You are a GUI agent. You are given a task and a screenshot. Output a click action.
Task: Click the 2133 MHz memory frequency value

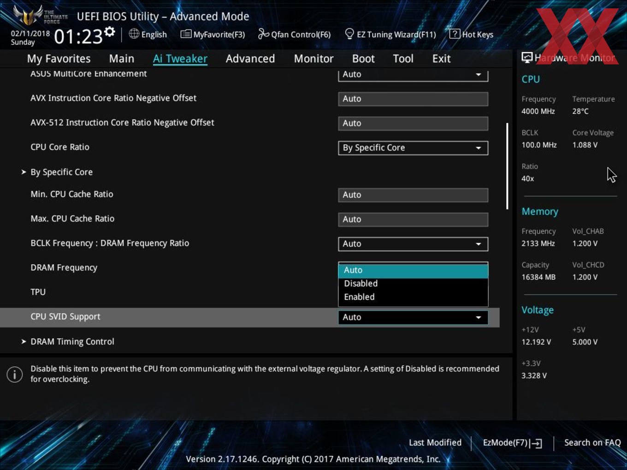click(x=538, y=243)
